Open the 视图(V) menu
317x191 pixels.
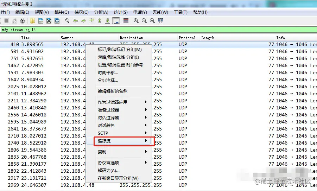pos(42,12)
